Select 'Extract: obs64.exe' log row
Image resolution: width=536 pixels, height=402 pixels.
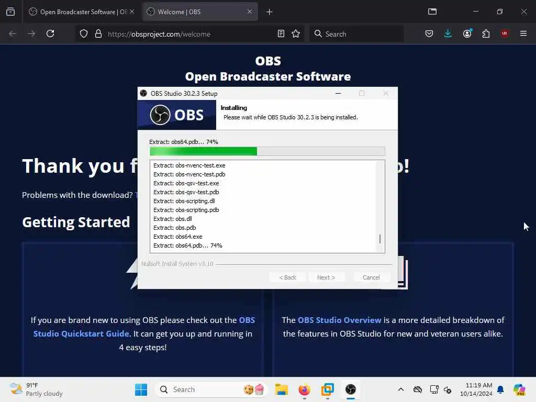coord(178,237)
